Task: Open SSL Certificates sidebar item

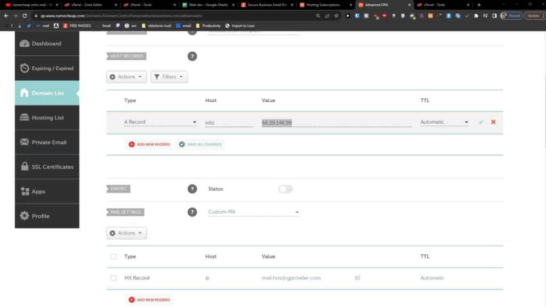Action: click(x=47, y=167)
